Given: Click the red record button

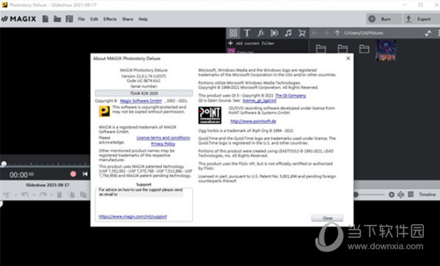Looking at the screenshot, I should coord(73,174).
